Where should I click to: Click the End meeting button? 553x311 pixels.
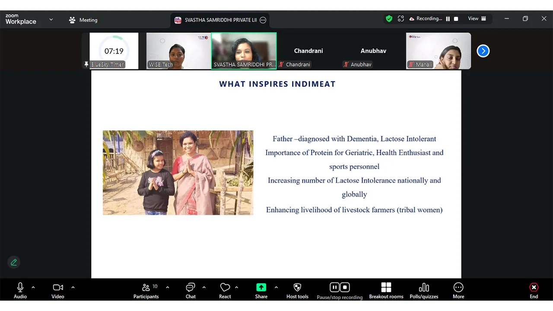(534, 291)
